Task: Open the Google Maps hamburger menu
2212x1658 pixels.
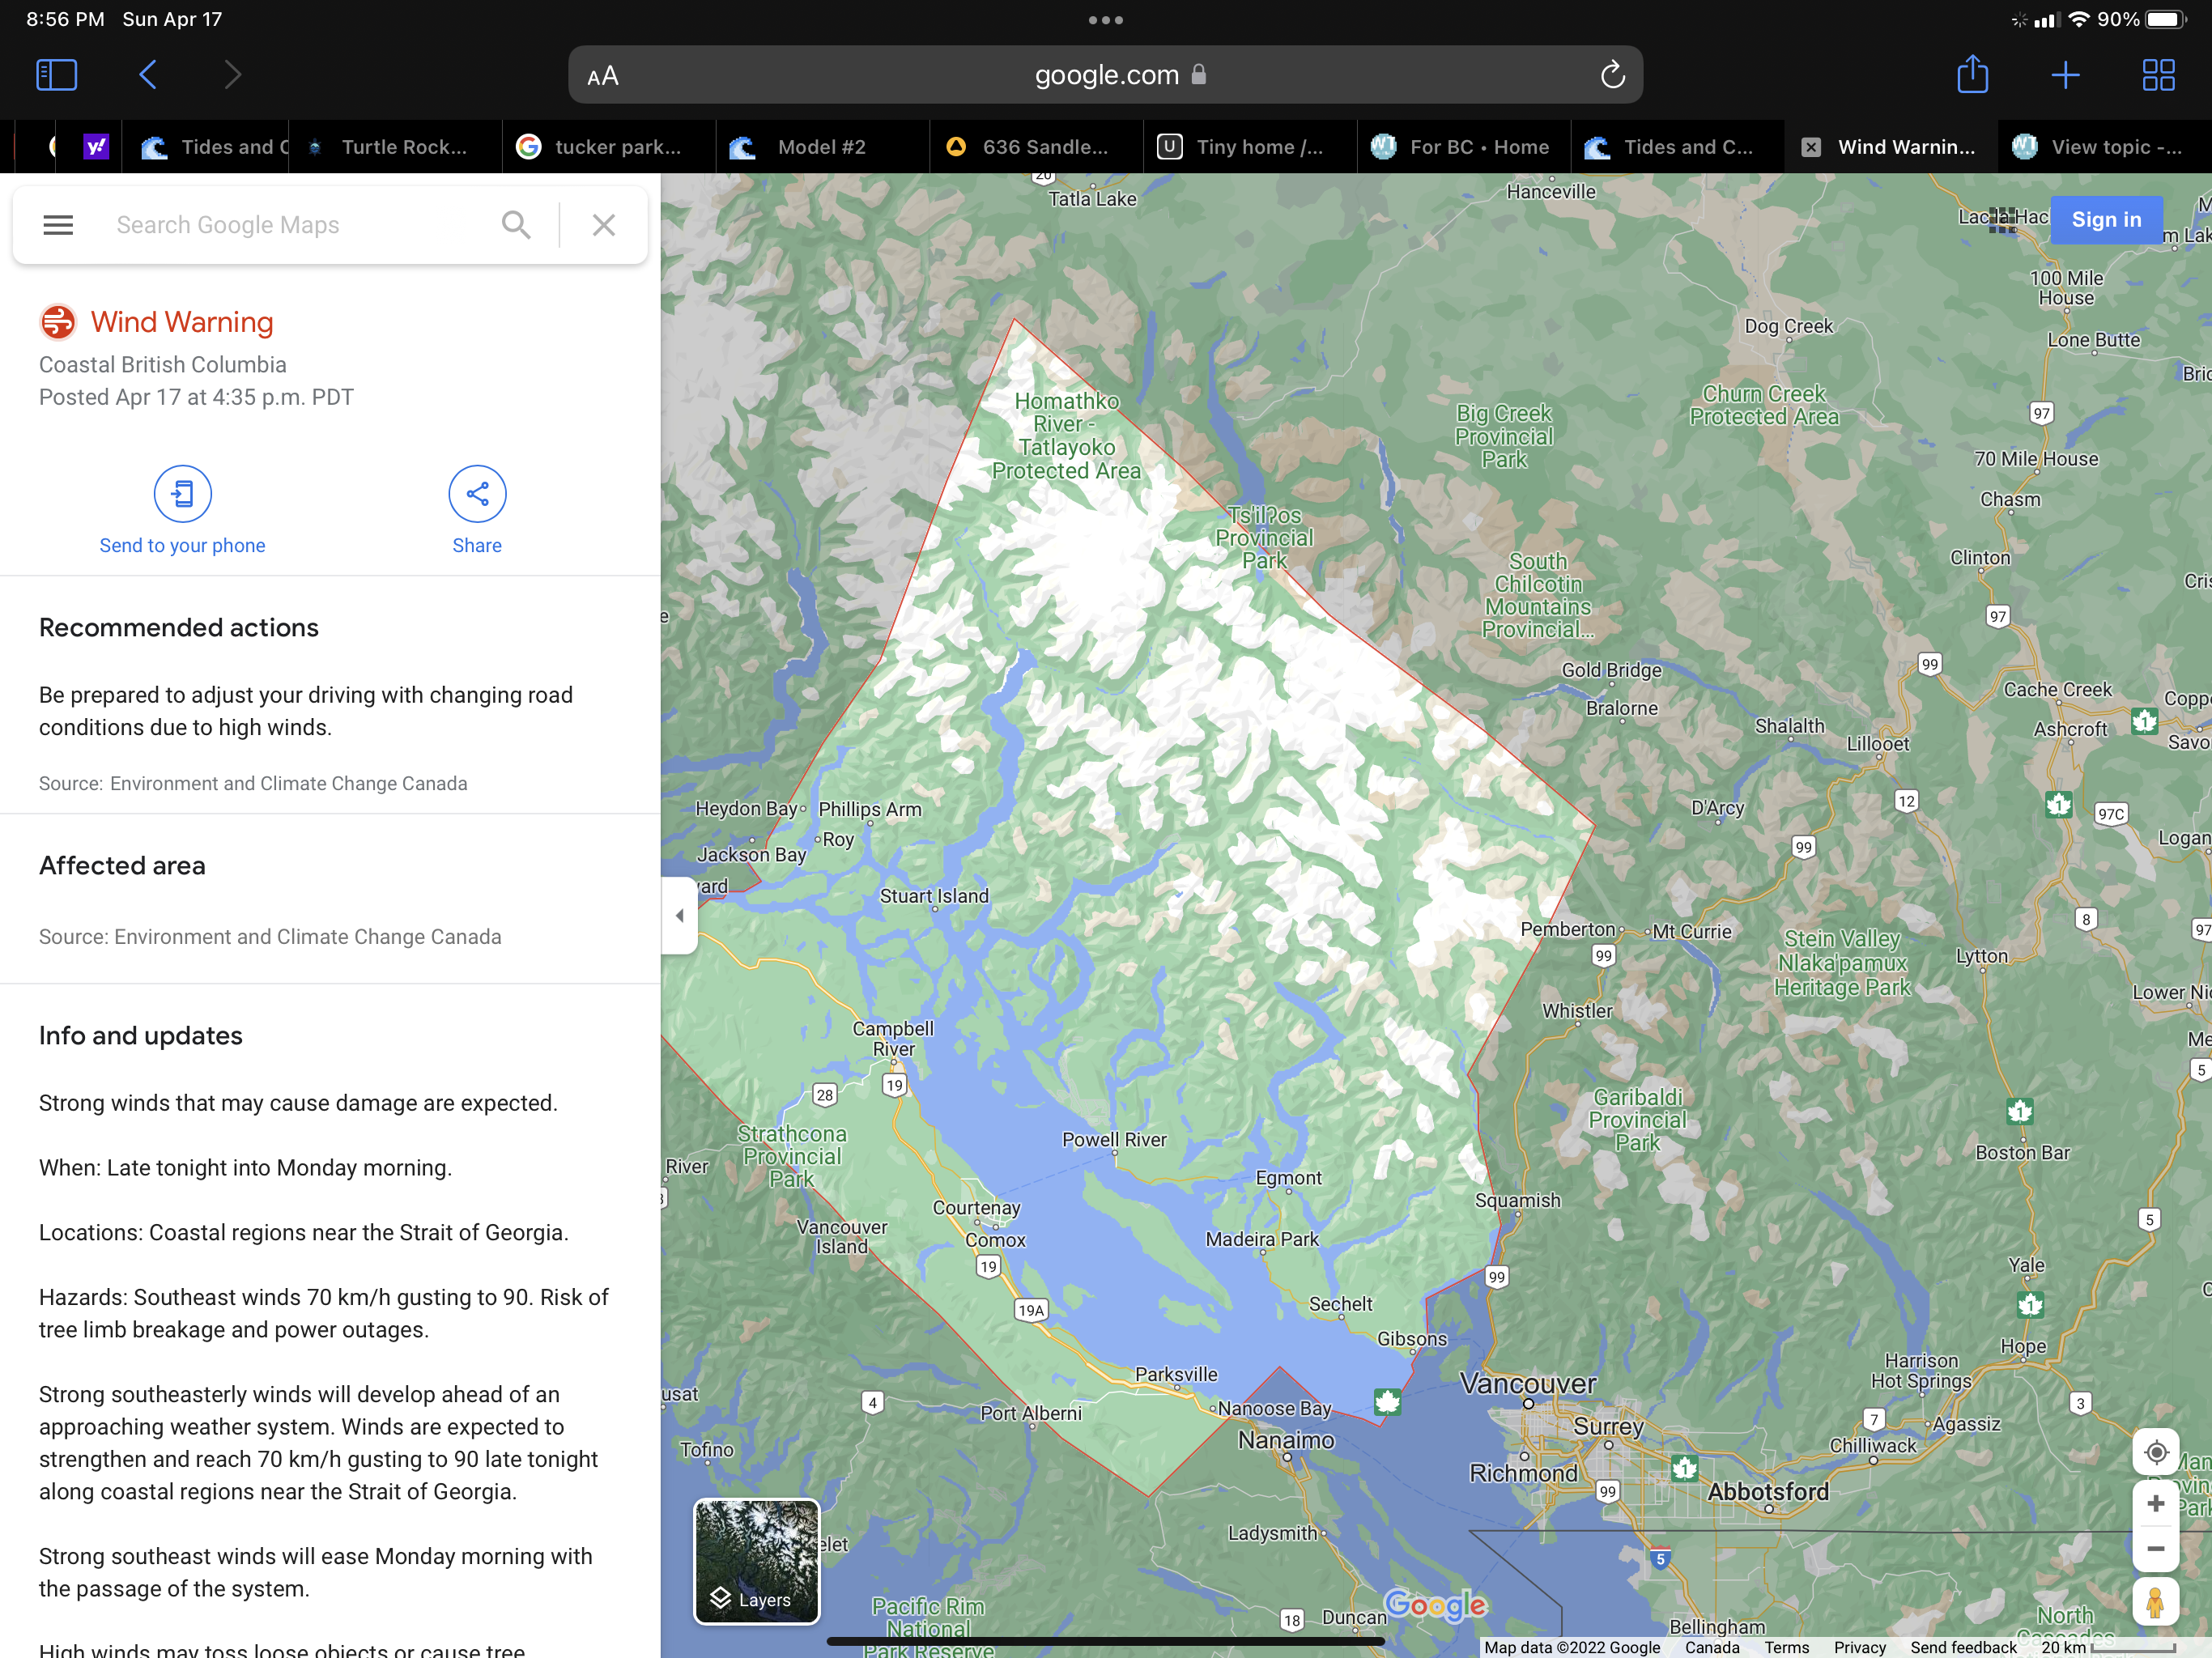Action: [x=58, y=225]
